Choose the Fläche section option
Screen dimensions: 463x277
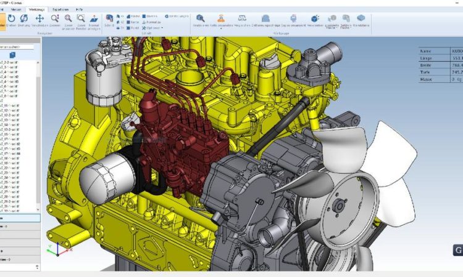[133, 16]
